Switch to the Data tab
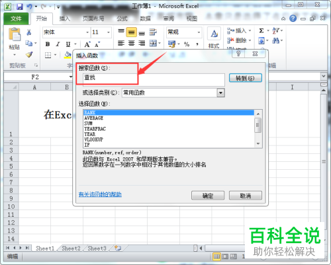331x265 pixels. [145, 19]
